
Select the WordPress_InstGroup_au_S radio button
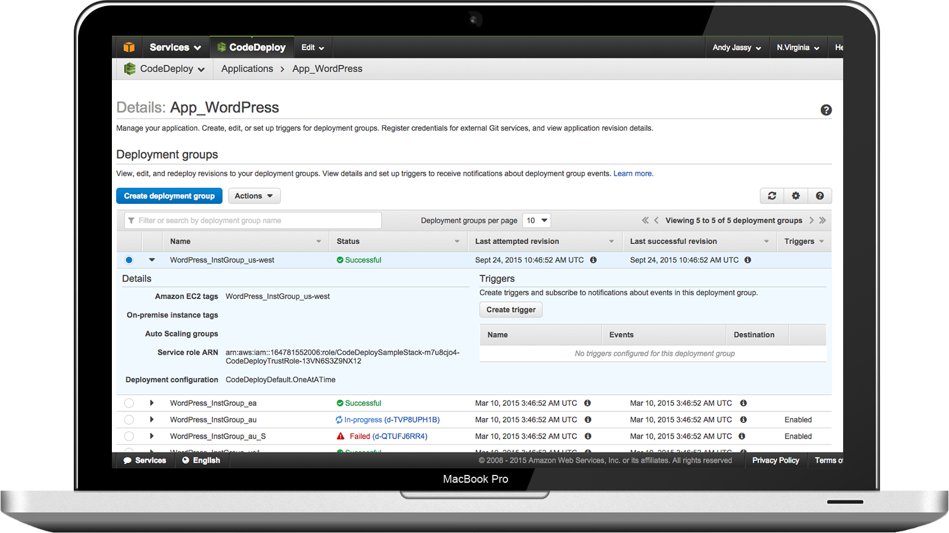click(x=129, y=436)
